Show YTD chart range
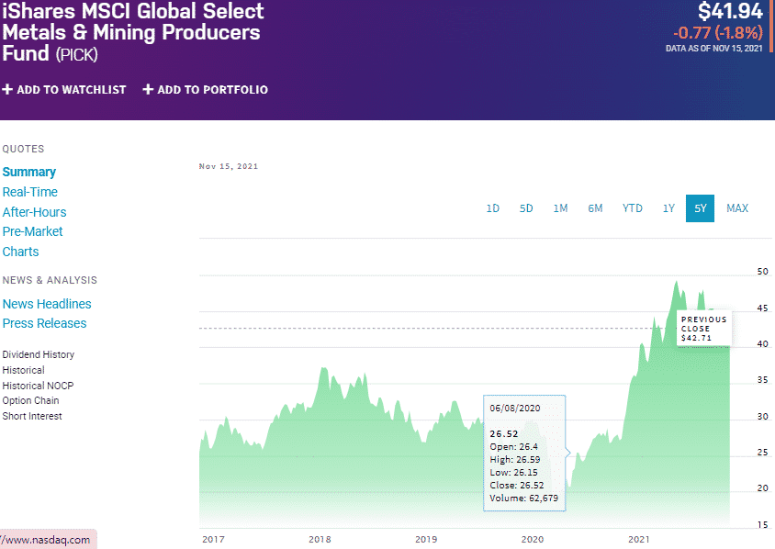This screenshot has height=549, width=775. [633, 208]
